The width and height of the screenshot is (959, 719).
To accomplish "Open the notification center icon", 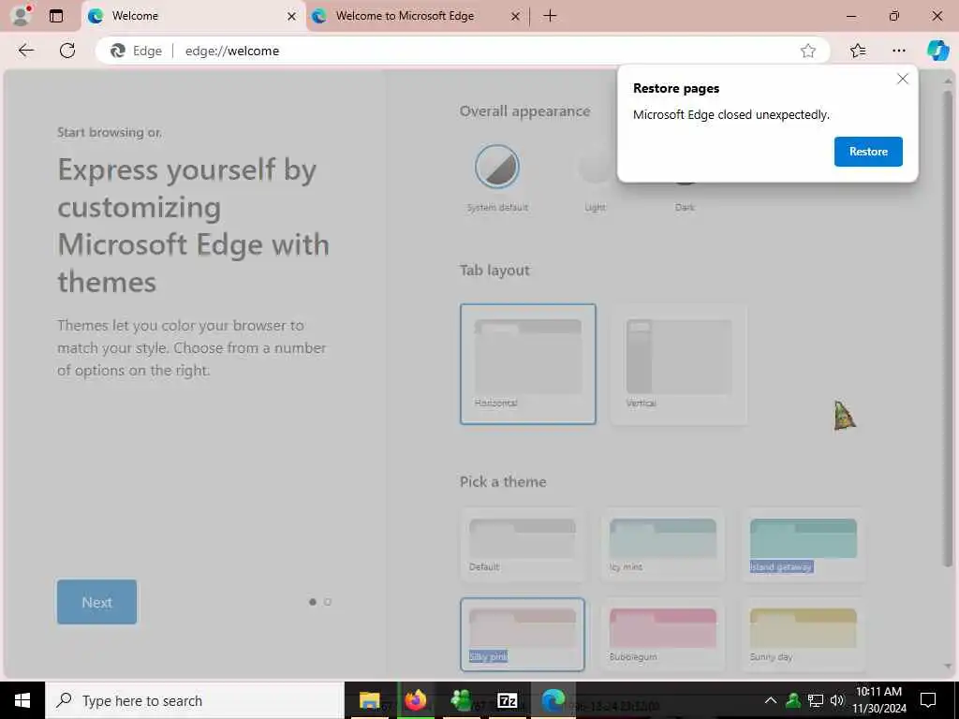I will tap(928, 700).
